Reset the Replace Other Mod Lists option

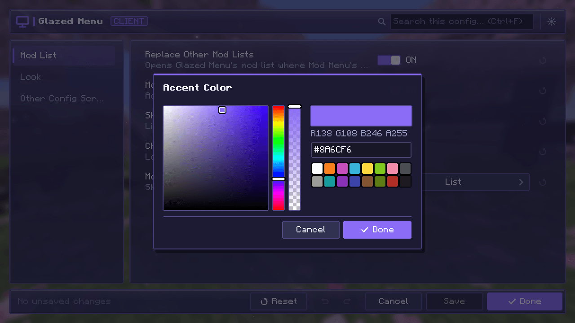(543, 60)
